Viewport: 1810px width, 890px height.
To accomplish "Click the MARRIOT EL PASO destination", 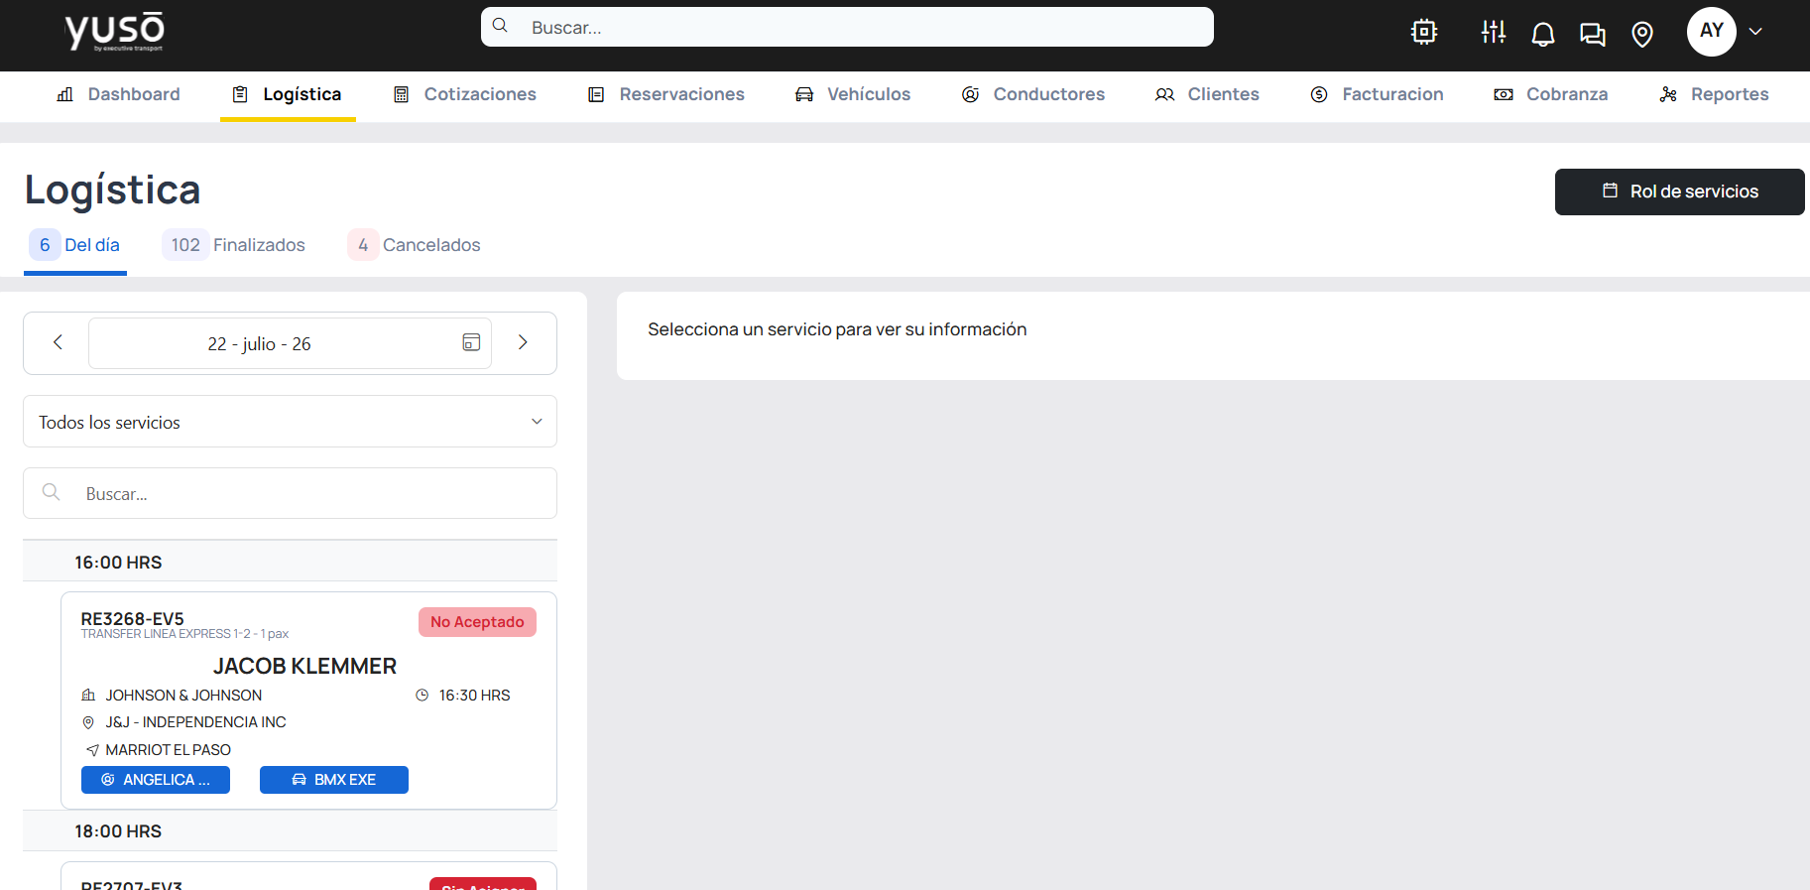I will [x=168, y=750].
